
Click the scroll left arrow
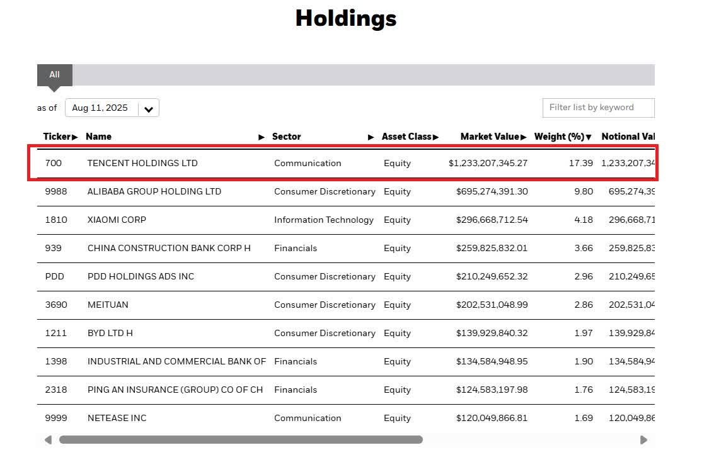tap(48, 440)
